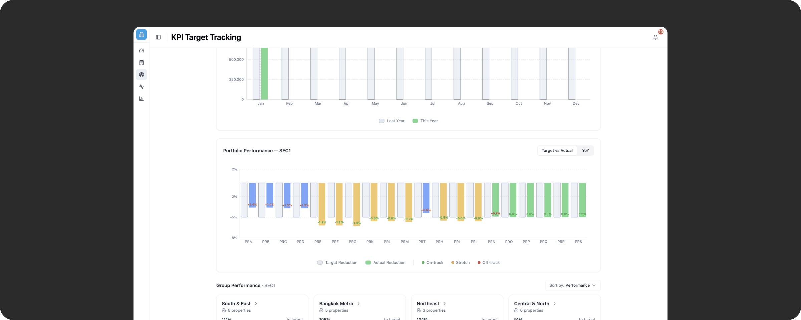Viewport: 801px width, 320px height.
Task: Switch to the YoY tab
Action: 585,151
